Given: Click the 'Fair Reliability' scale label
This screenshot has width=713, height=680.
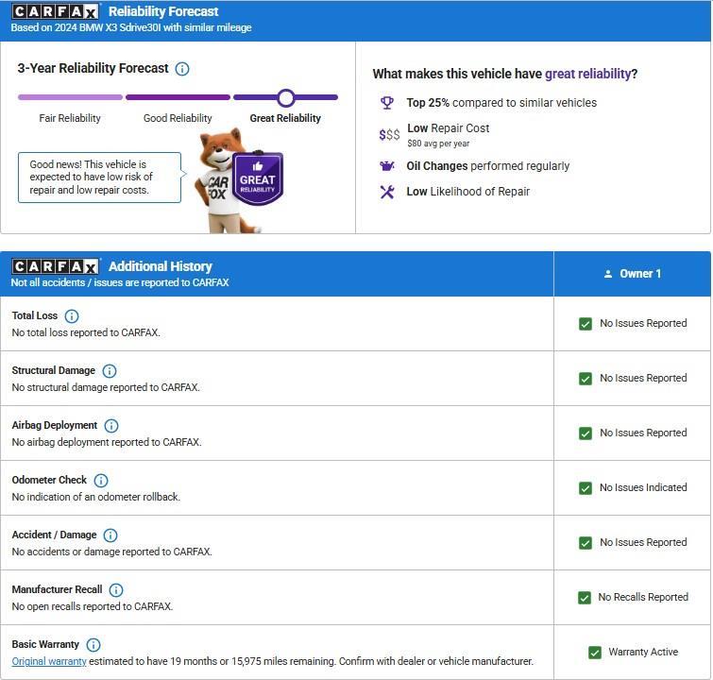Looking at the screenshot, I should (x=70, y=118).
